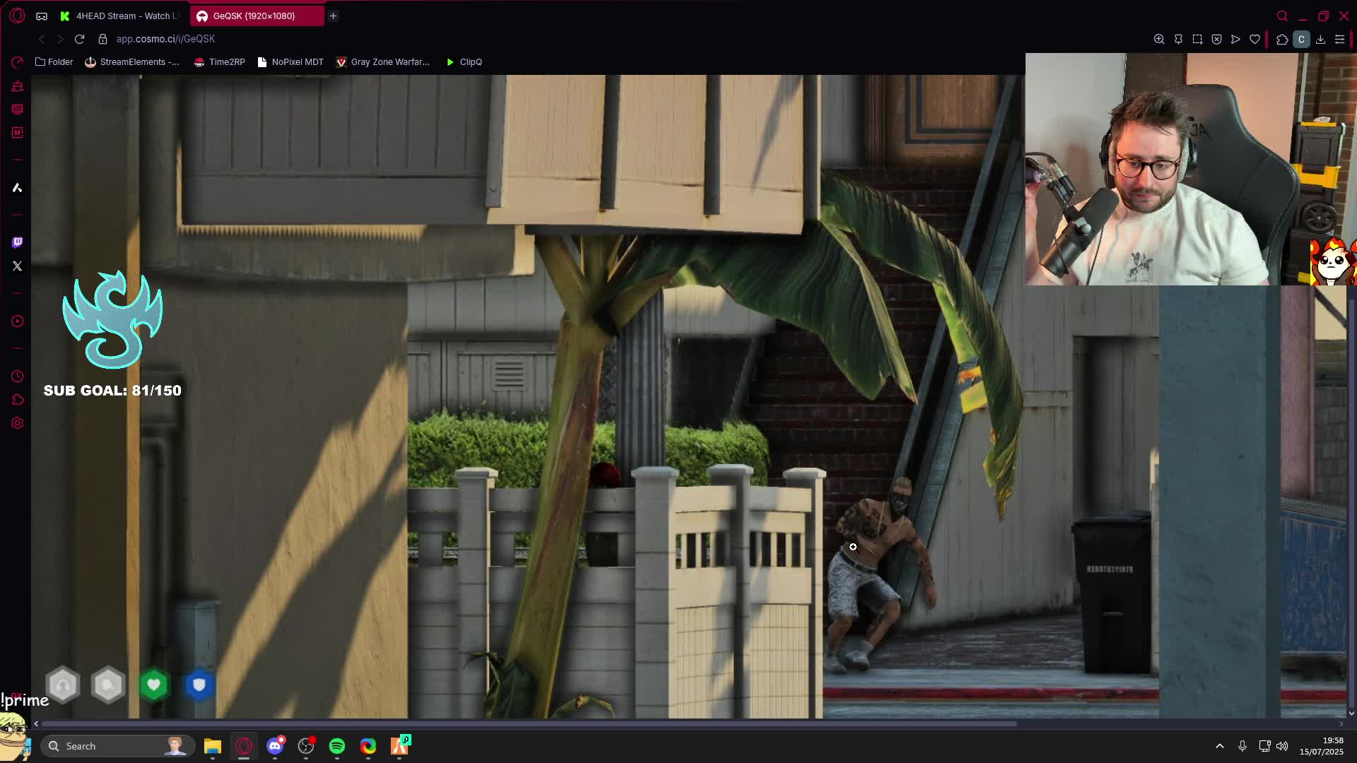Click the scroll-left arrow of page
Viewport: 1357px width, 763px height.
pyautogui.click(x=36, y=723)
